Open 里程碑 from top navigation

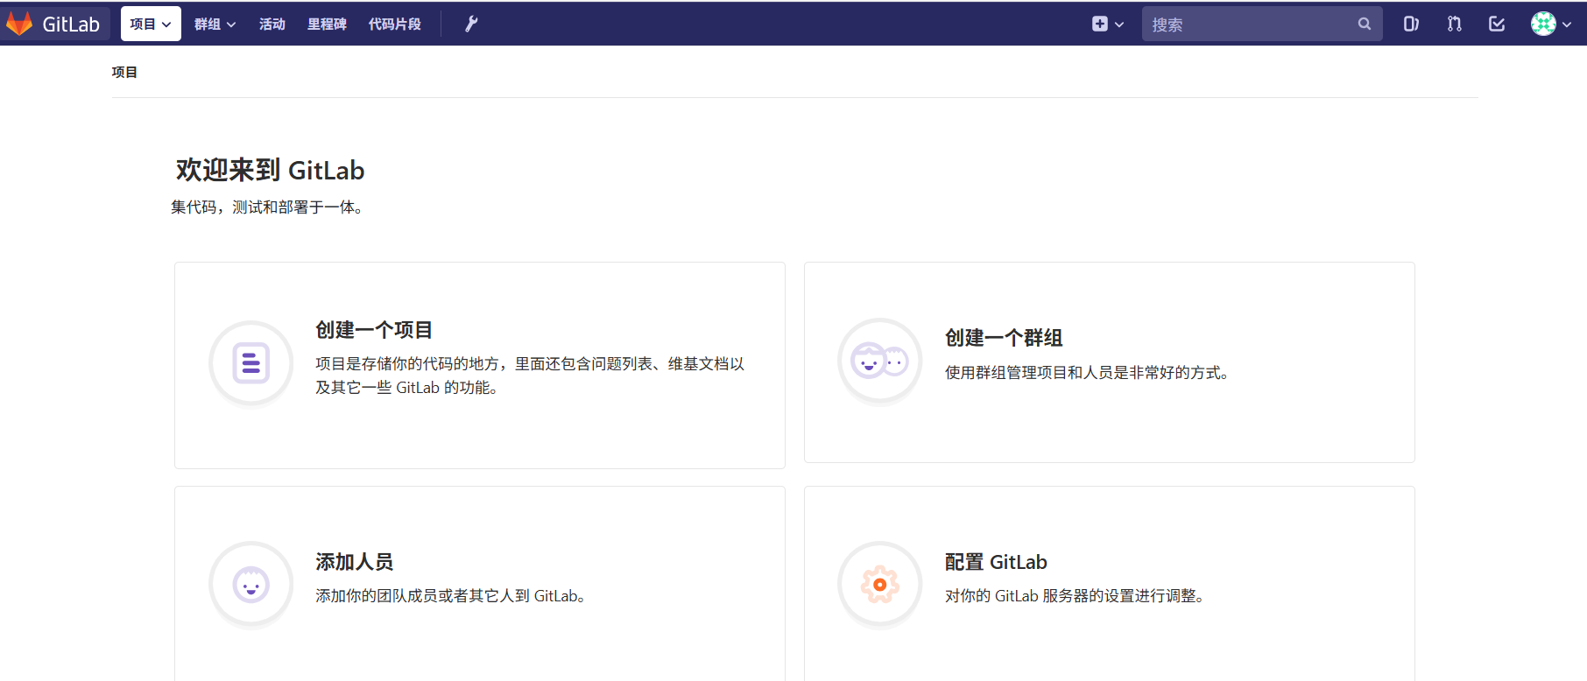[x=327, y=24]
